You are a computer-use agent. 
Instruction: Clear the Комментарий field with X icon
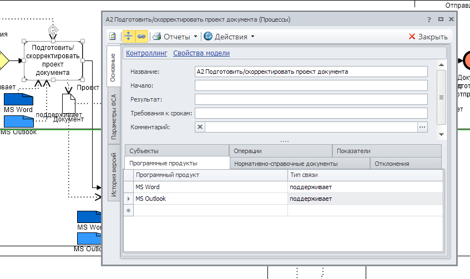tap(200, 127)
